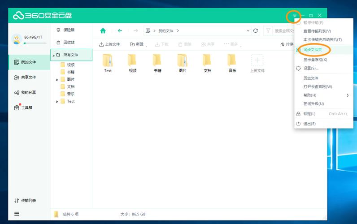The width and height of the screenshot is (357, 224).
Task: Open the 音乐 folder in the file grid
Action: pyautogui.click(x=232, y=63)
